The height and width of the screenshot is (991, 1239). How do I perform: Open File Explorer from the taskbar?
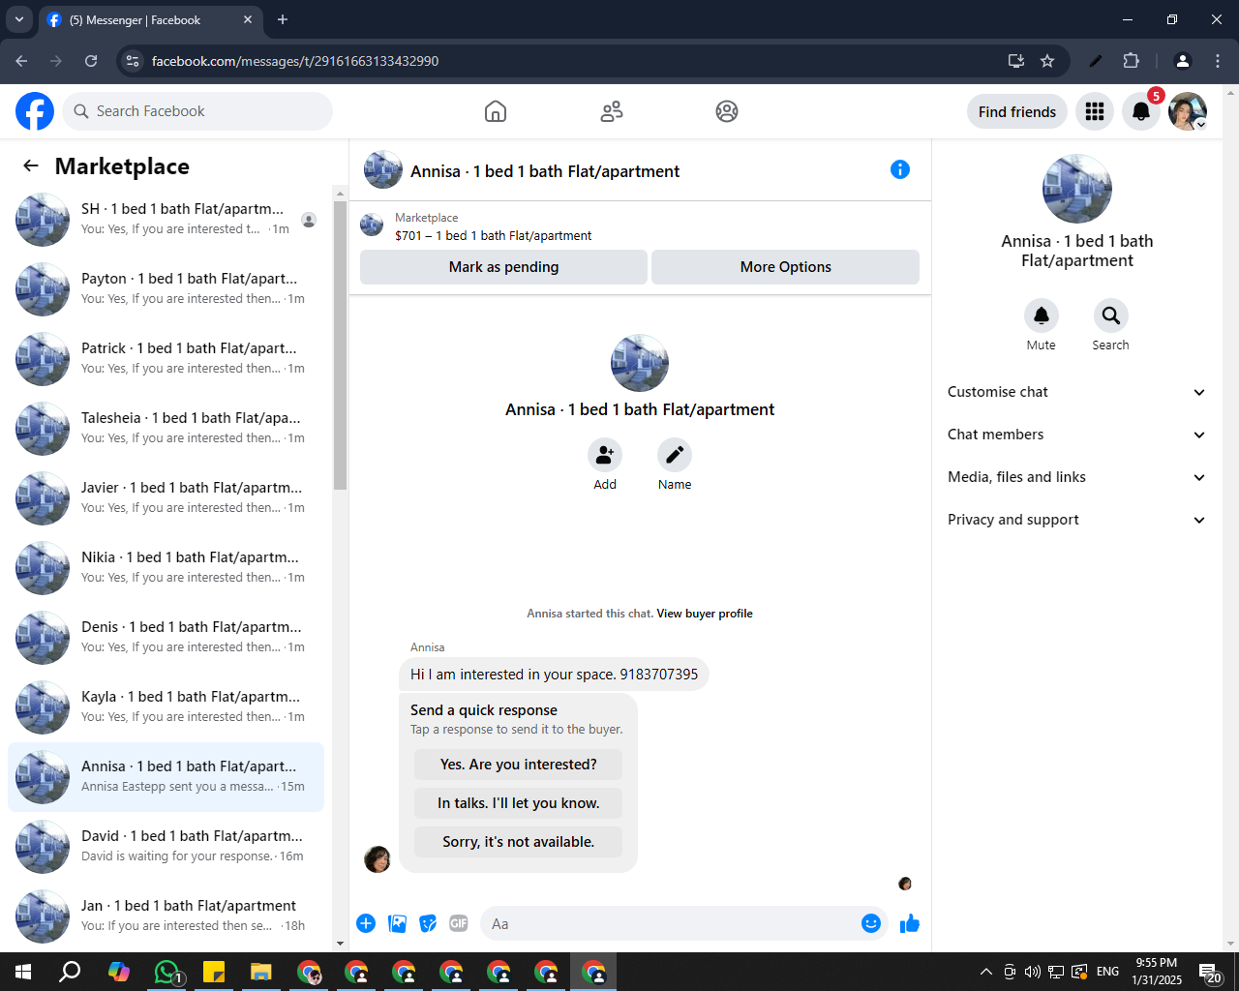click(261, 972)
